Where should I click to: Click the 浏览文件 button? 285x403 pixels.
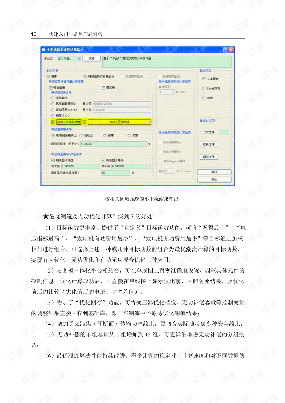[209, 157]
